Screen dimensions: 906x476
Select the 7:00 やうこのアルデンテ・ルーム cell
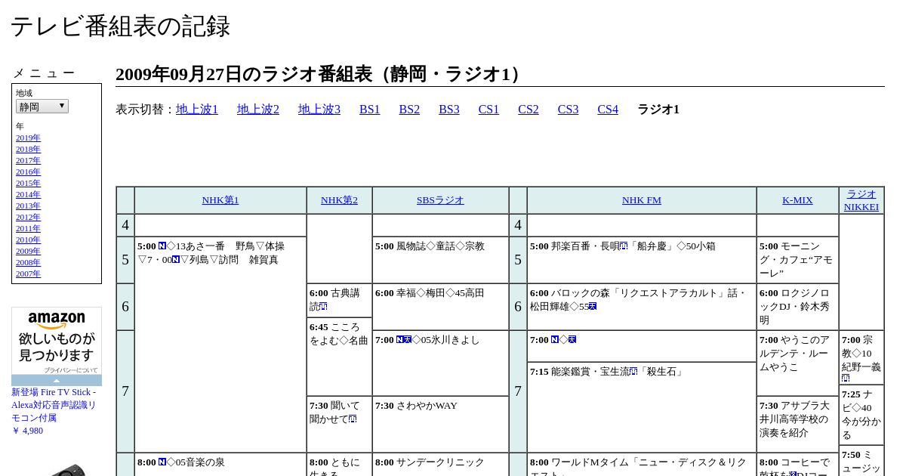(797, 363)
